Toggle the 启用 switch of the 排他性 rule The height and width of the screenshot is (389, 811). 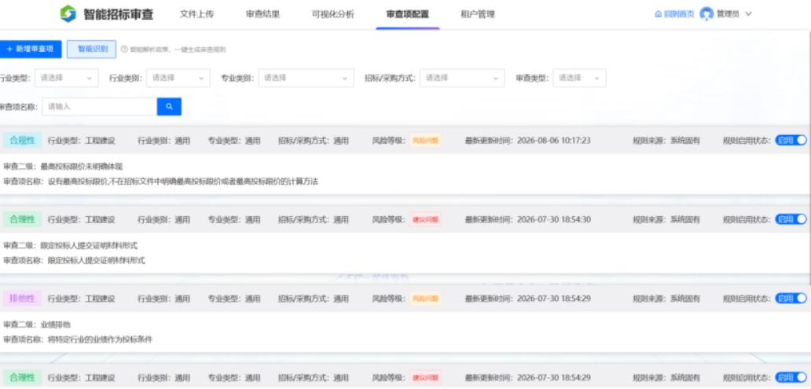[791, 299]
